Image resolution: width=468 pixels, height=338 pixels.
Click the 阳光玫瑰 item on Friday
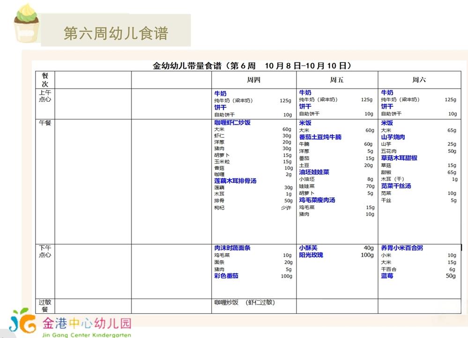(x=311, y=255)
